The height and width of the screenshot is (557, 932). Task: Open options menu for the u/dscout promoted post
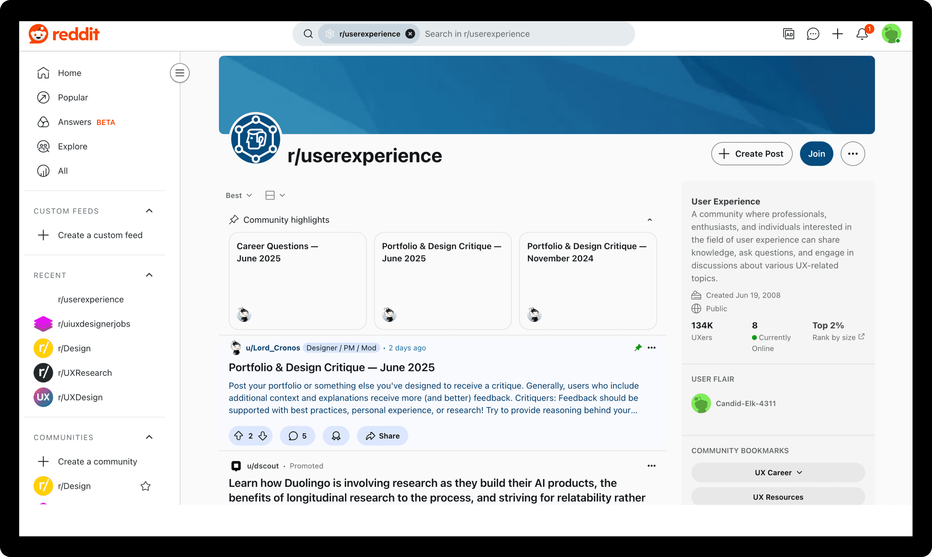(x=652, y=466)
